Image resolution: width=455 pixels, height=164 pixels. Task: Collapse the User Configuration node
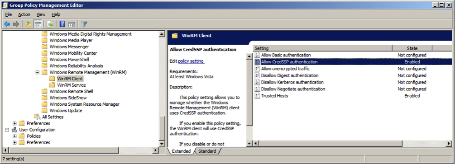[x=7, y=130]
